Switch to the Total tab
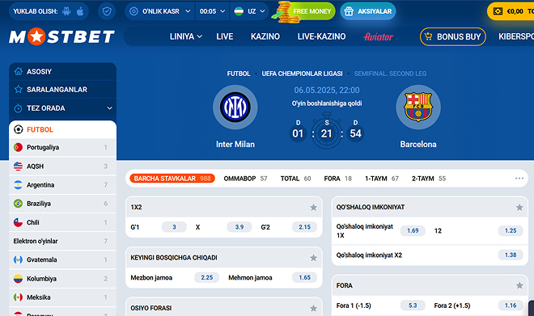The width and height of the screenshot is (534, 316). coord(295,179)
